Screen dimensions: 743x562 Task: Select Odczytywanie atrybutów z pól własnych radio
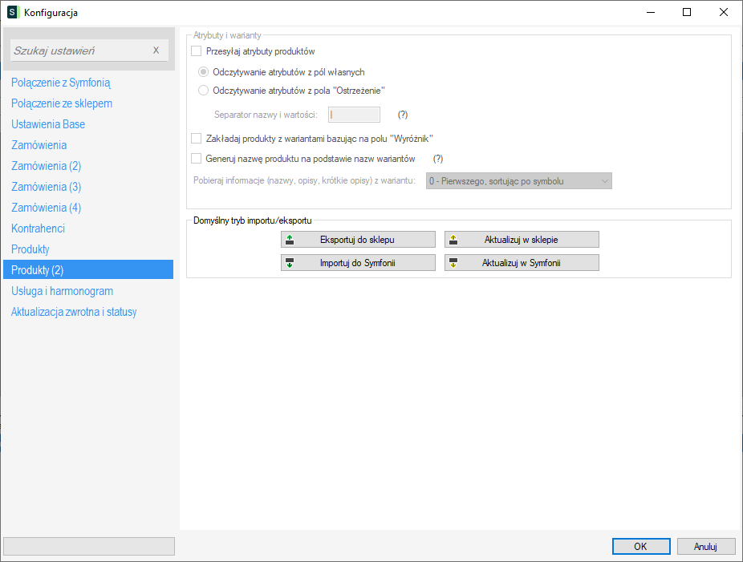point(204,72)
